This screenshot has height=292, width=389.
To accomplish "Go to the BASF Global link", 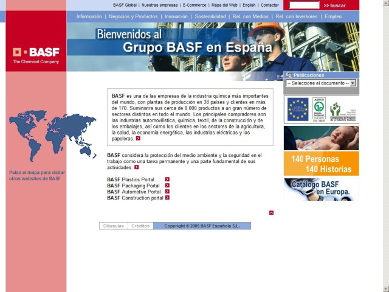I will [x=125, y=5].
